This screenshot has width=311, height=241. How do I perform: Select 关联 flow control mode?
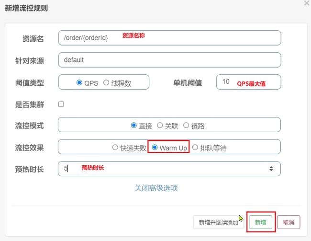pyautogui.click(x=160, y=125)
